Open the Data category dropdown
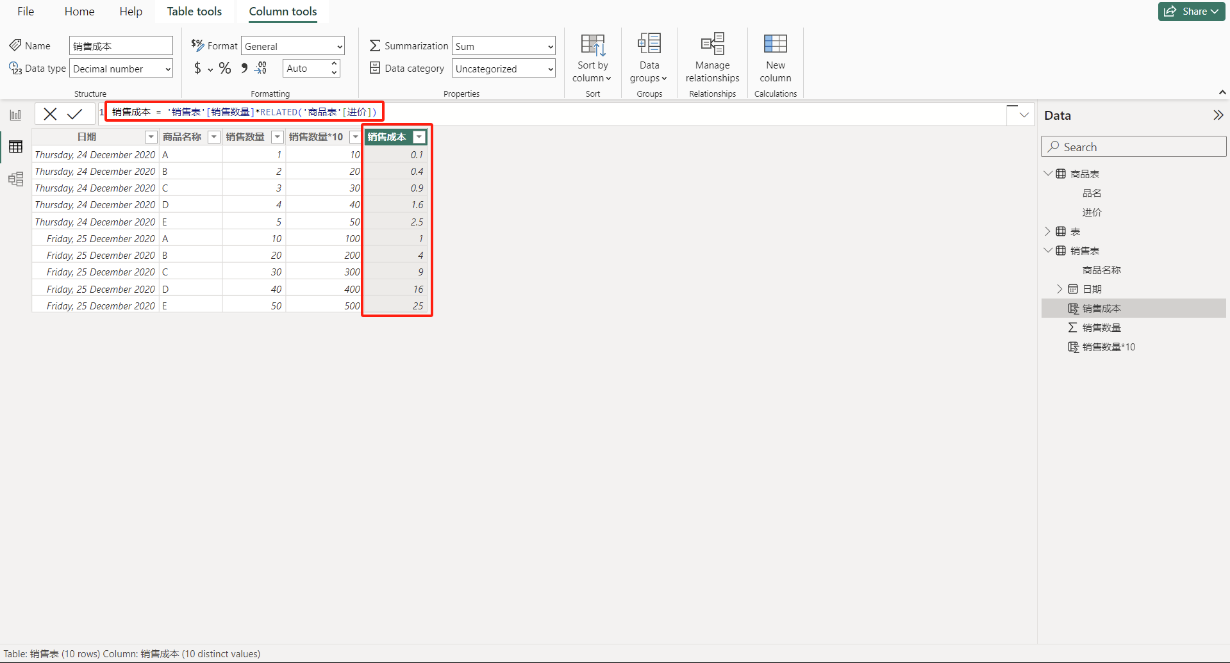 point(504,69)
